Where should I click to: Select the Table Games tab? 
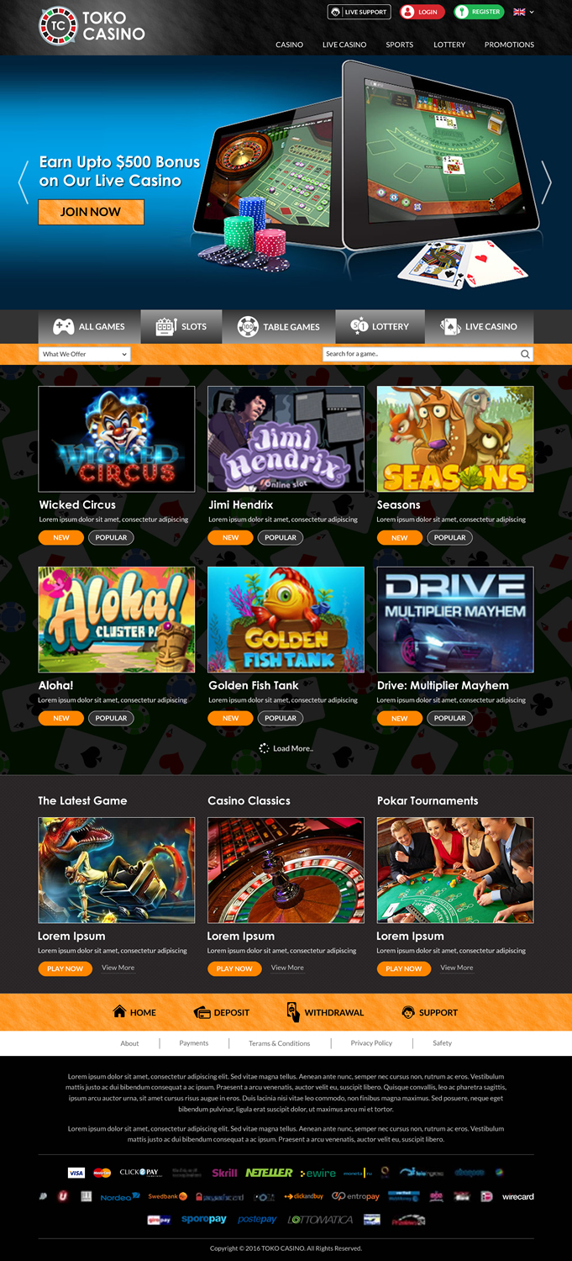point(278,326)
